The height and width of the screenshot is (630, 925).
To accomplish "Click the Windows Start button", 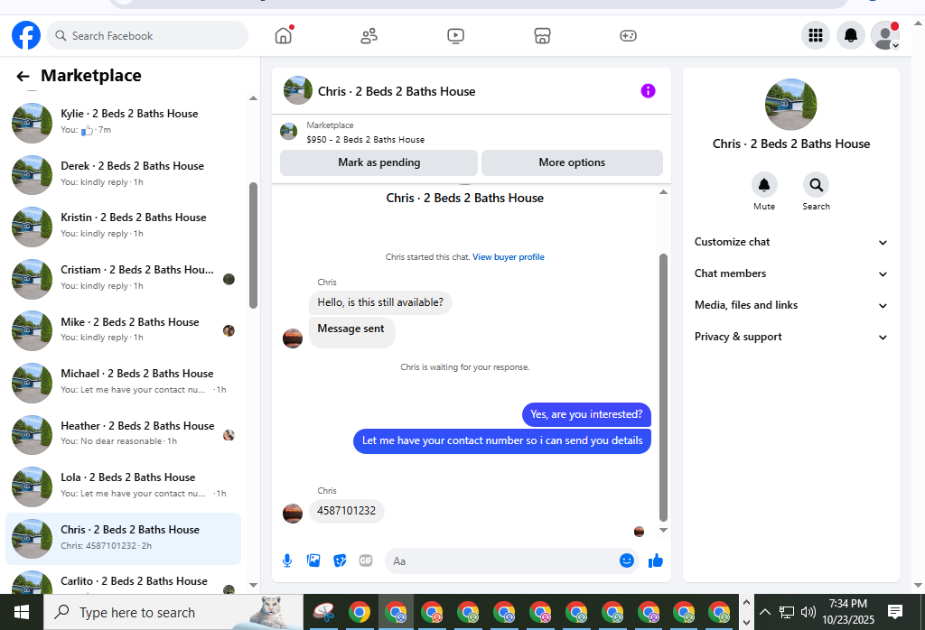I will point(22,612).
